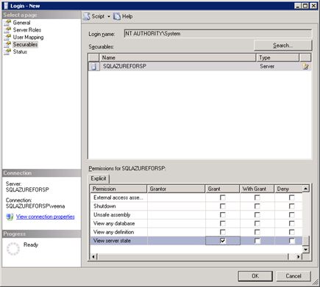Open View connection properties link

46,217
